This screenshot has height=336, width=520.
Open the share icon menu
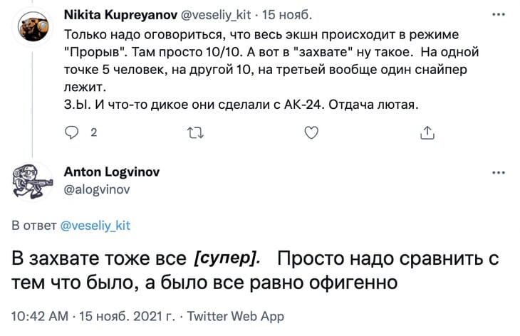pos(427,132)
